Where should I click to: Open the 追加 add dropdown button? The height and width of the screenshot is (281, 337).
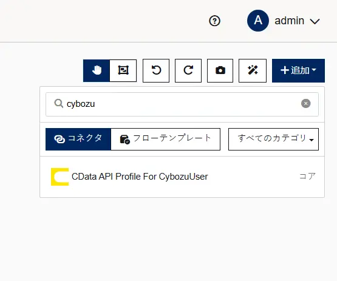(298, 70)
